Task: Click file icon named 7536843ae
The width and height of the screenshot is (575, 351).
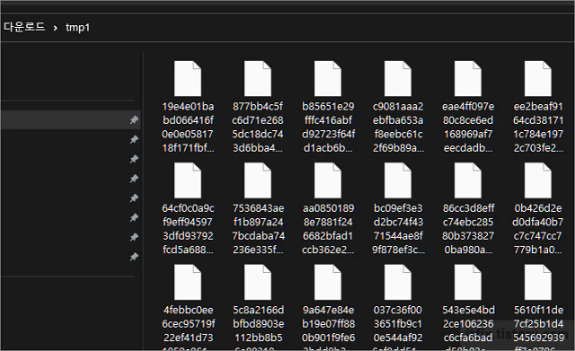Action: pos(258,180)
